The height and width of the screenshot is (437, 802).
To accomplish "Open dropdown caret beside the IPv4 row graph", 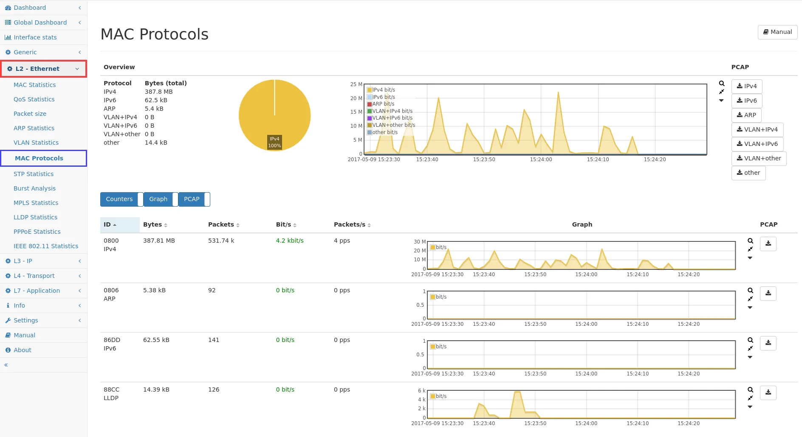I will point(750,258).
